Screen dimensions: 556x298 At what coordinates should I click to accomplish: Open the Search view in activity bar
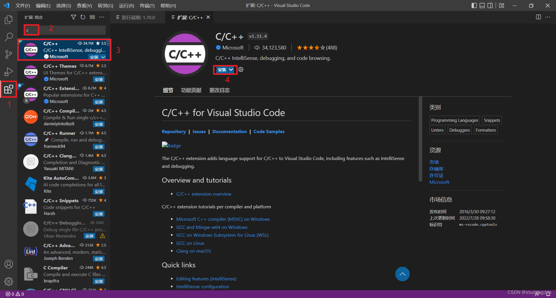click(9, 37)
